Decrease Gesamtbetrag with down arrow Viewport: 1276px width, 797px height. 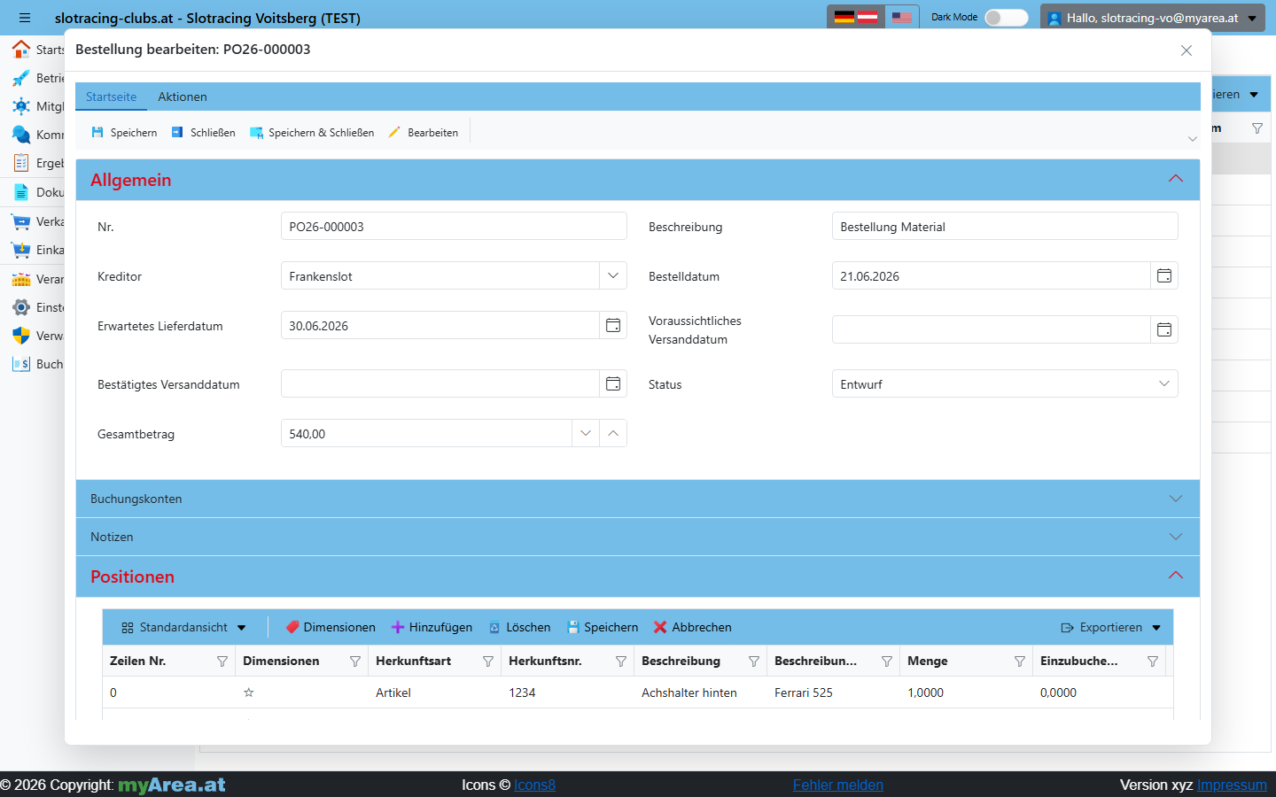(586, 434)
